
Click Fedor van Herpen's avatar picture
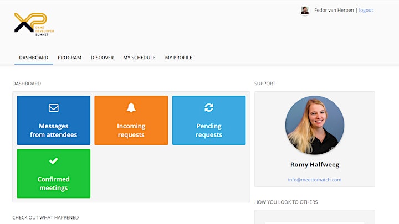pos(305,10)
